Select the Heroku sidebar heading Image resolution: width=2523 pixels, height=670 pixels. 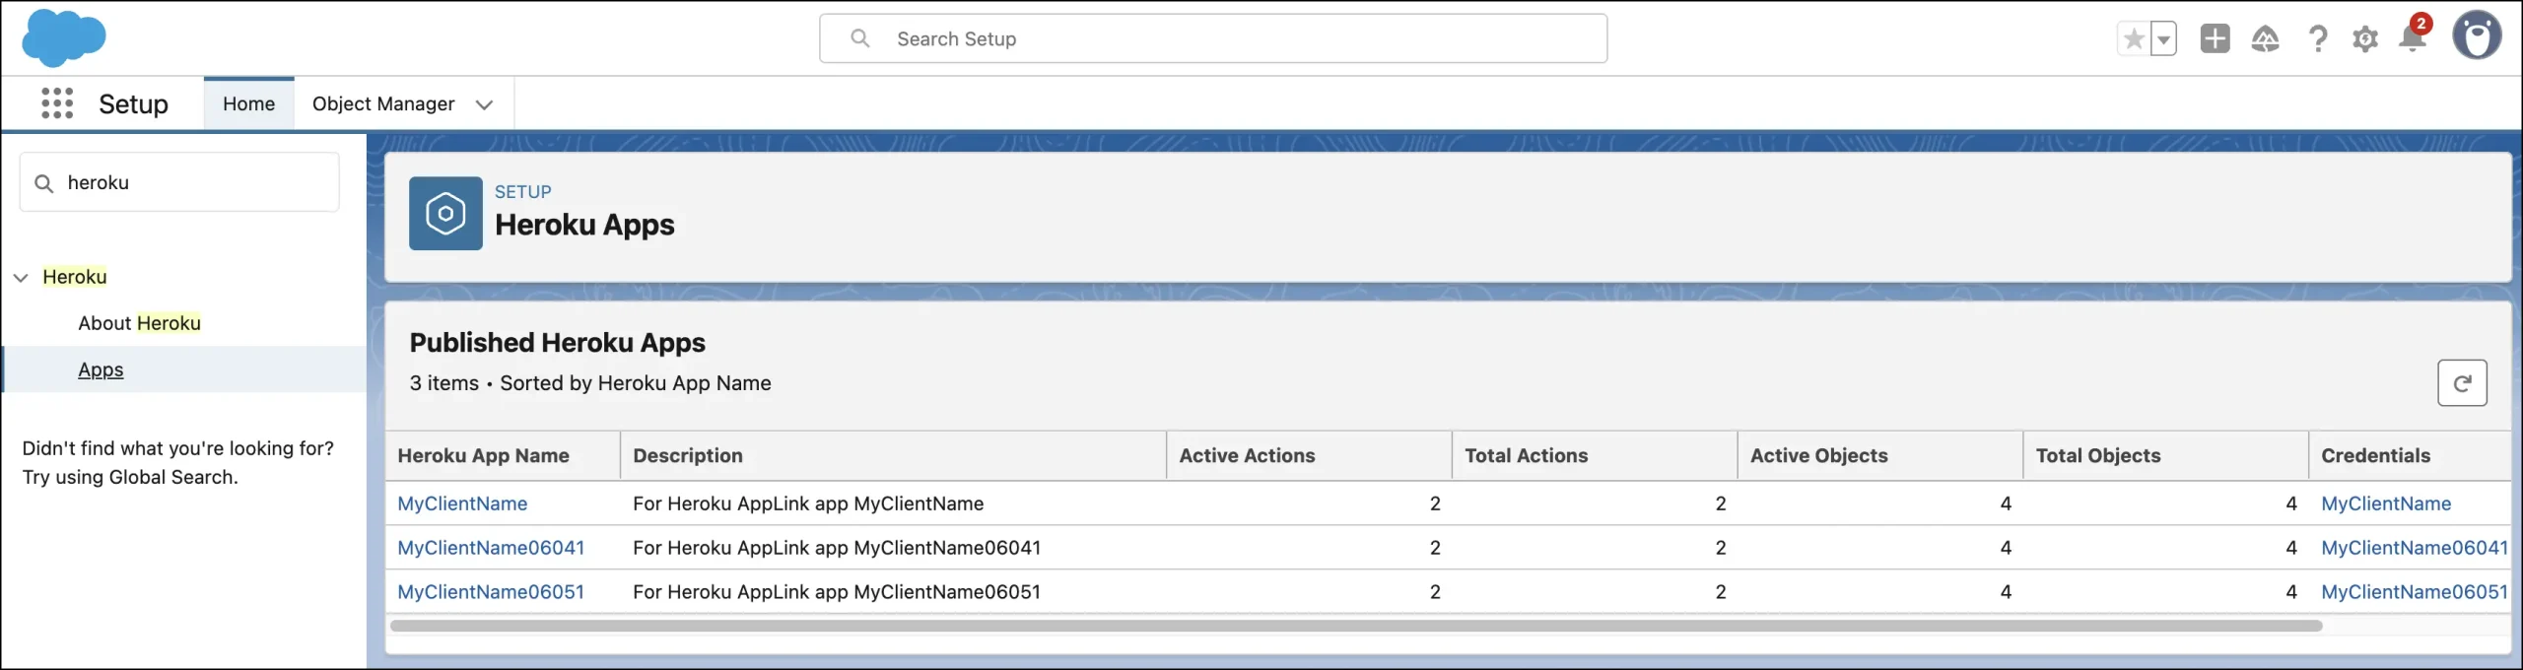click(x=75, y=277)
